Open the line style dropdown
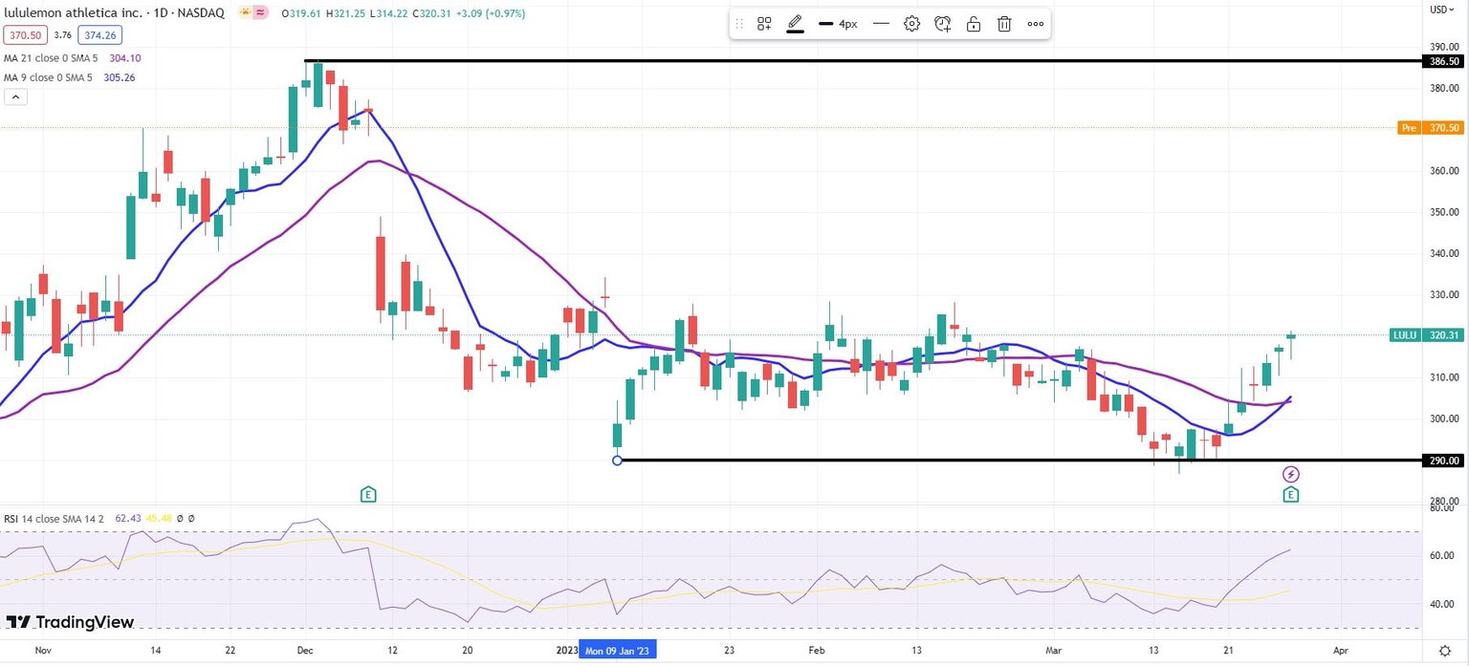The height and width of the screenshot is (666, 1469). pyautogui.click(x=881, y=24)
